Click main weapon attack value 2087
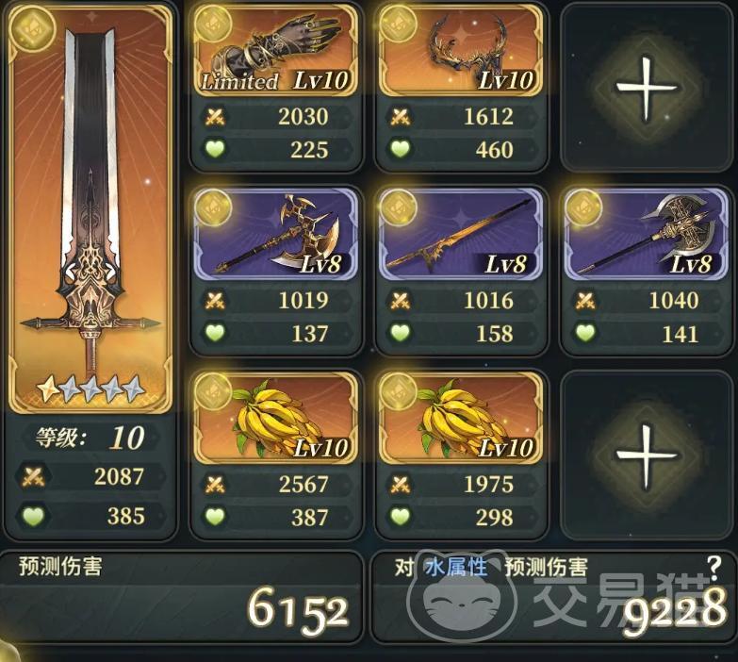 coord(119,476)
